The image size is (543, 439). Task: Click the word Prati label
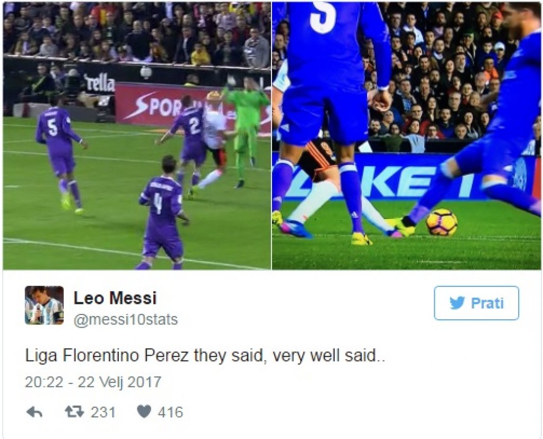(487, 303)
